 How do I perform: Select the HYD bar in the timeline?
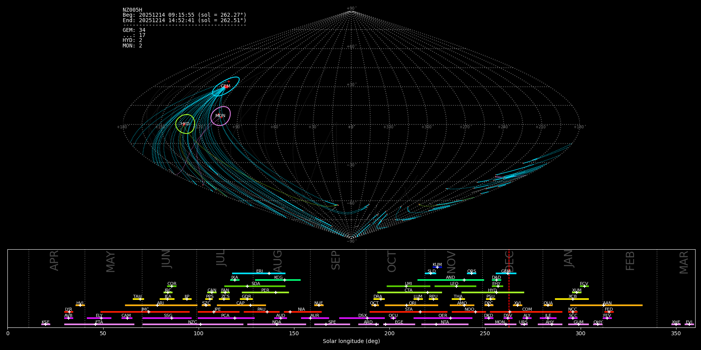[x=493, y=292]
